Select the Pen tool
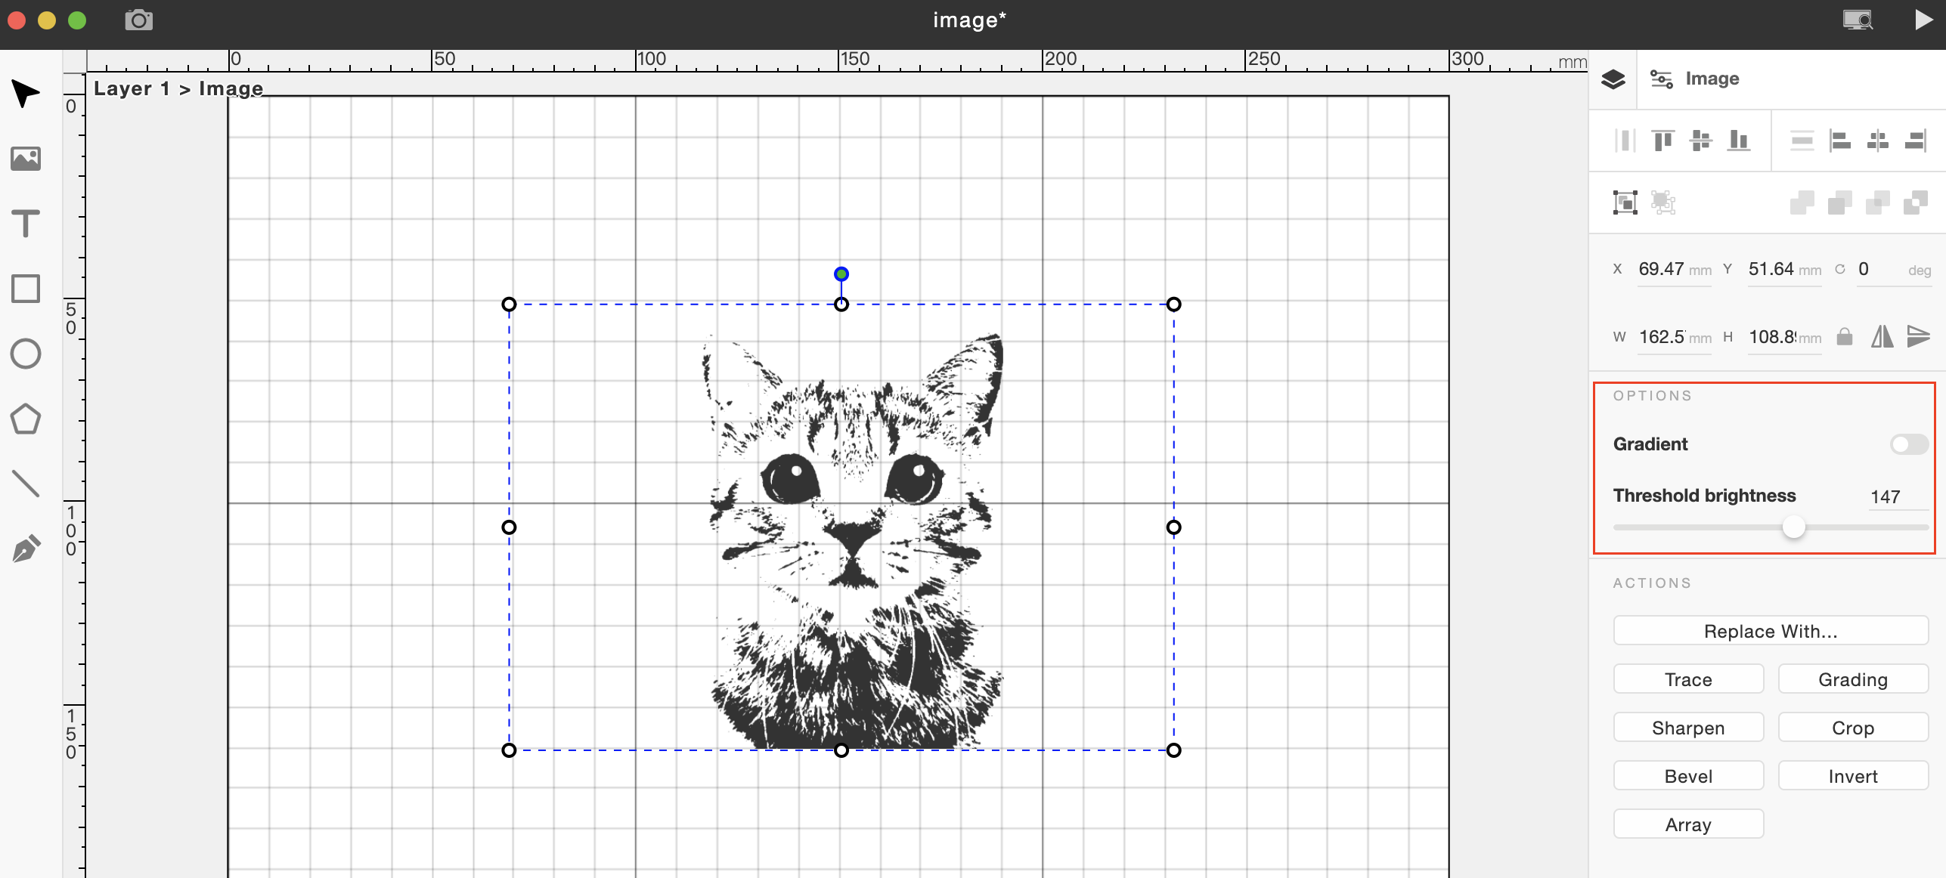 26,549
